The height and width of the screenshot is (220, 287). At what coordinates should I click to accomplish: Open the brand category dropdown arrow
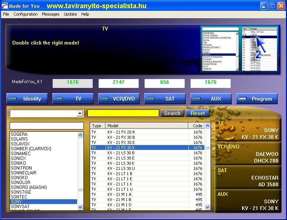[x=80, y=114]
